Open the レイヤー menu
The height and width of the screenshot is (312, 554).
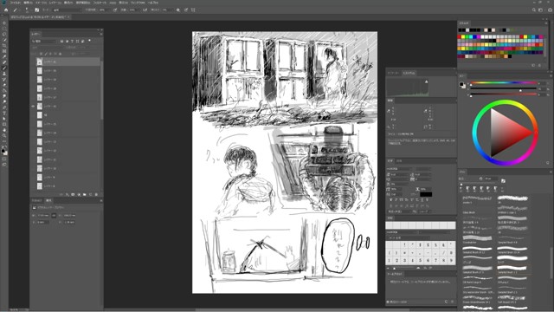[55, 3]
